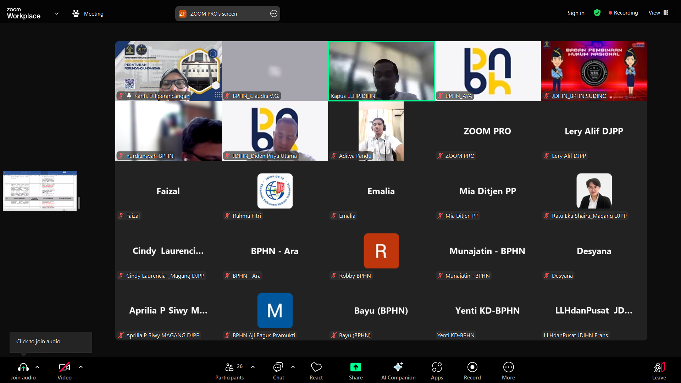Open the View layout menu
681x383 pixels.
click(658, 13)
